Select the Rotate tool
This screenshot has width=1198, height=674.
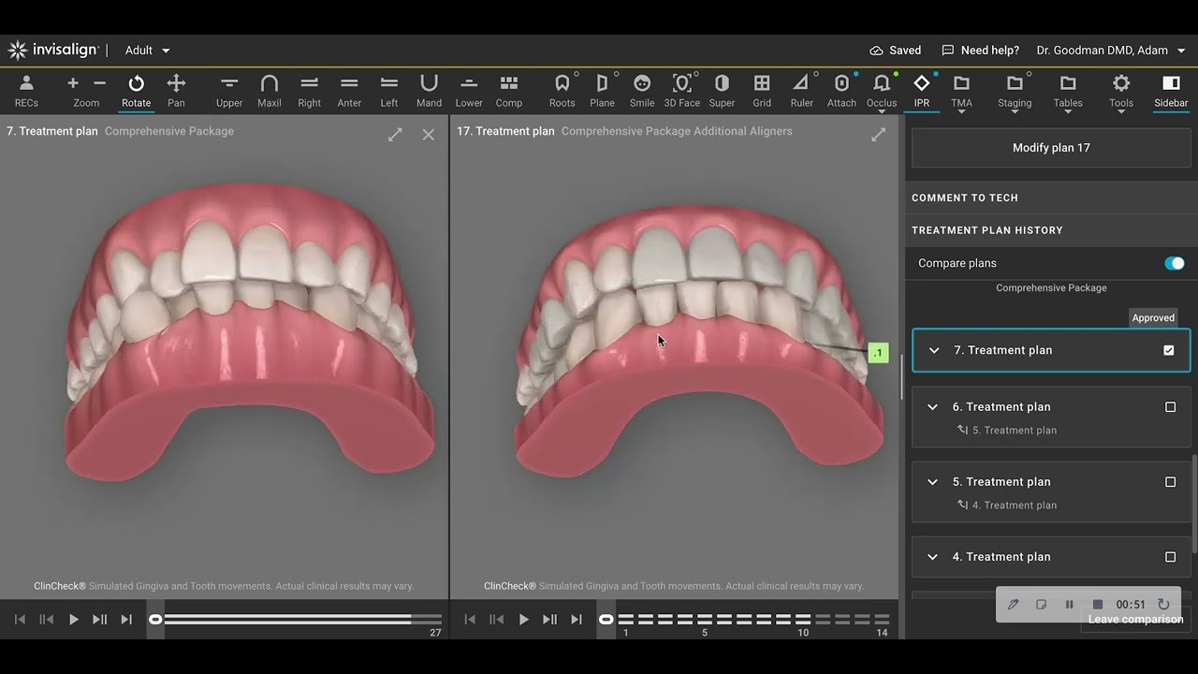136,91
